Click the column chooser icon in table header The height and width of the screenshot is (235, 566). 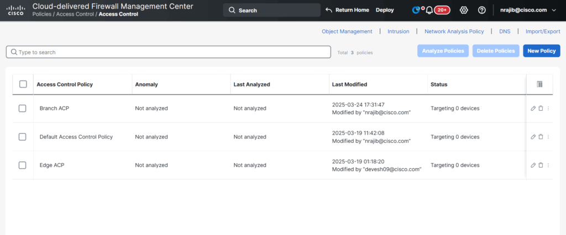539,84
